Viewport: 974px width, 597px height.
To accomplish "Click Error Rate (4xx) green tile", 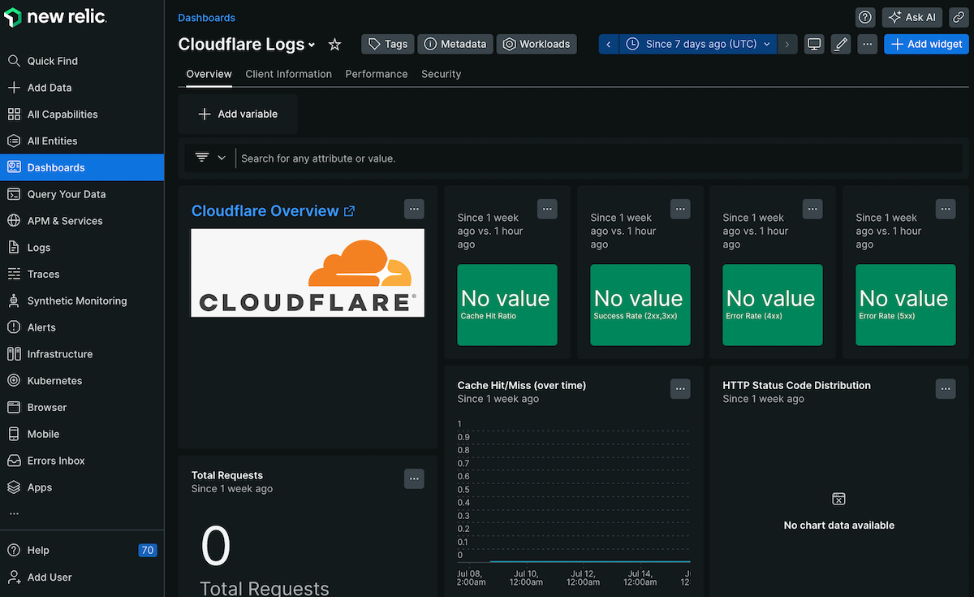I will pyautogui.click(x=772, y=305).
